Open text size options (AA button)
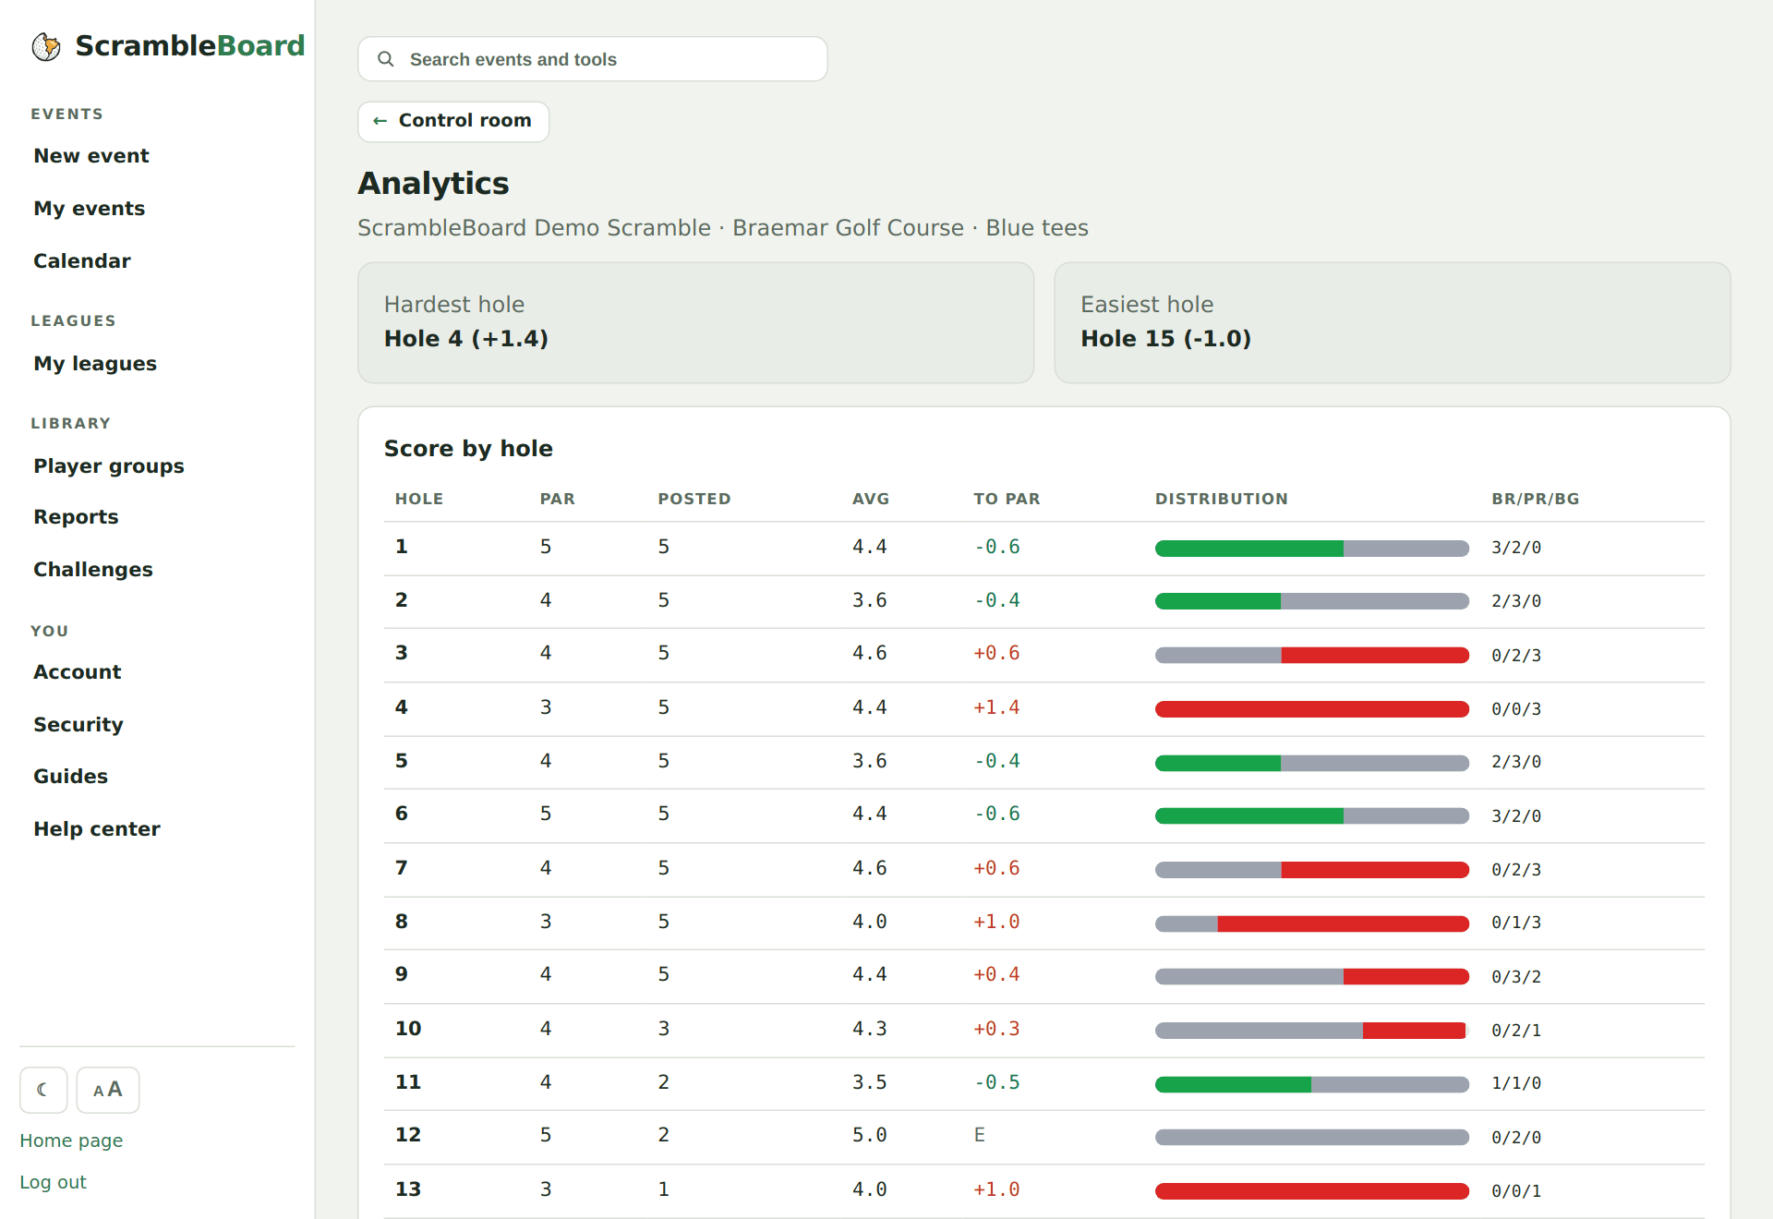This screenshot has width=1773, height=1219. point(108,1090)
